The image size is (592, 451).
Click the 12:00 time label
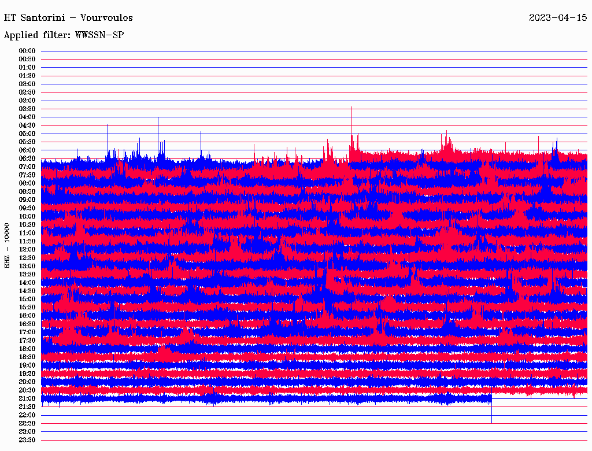click(x=27, y=249)
